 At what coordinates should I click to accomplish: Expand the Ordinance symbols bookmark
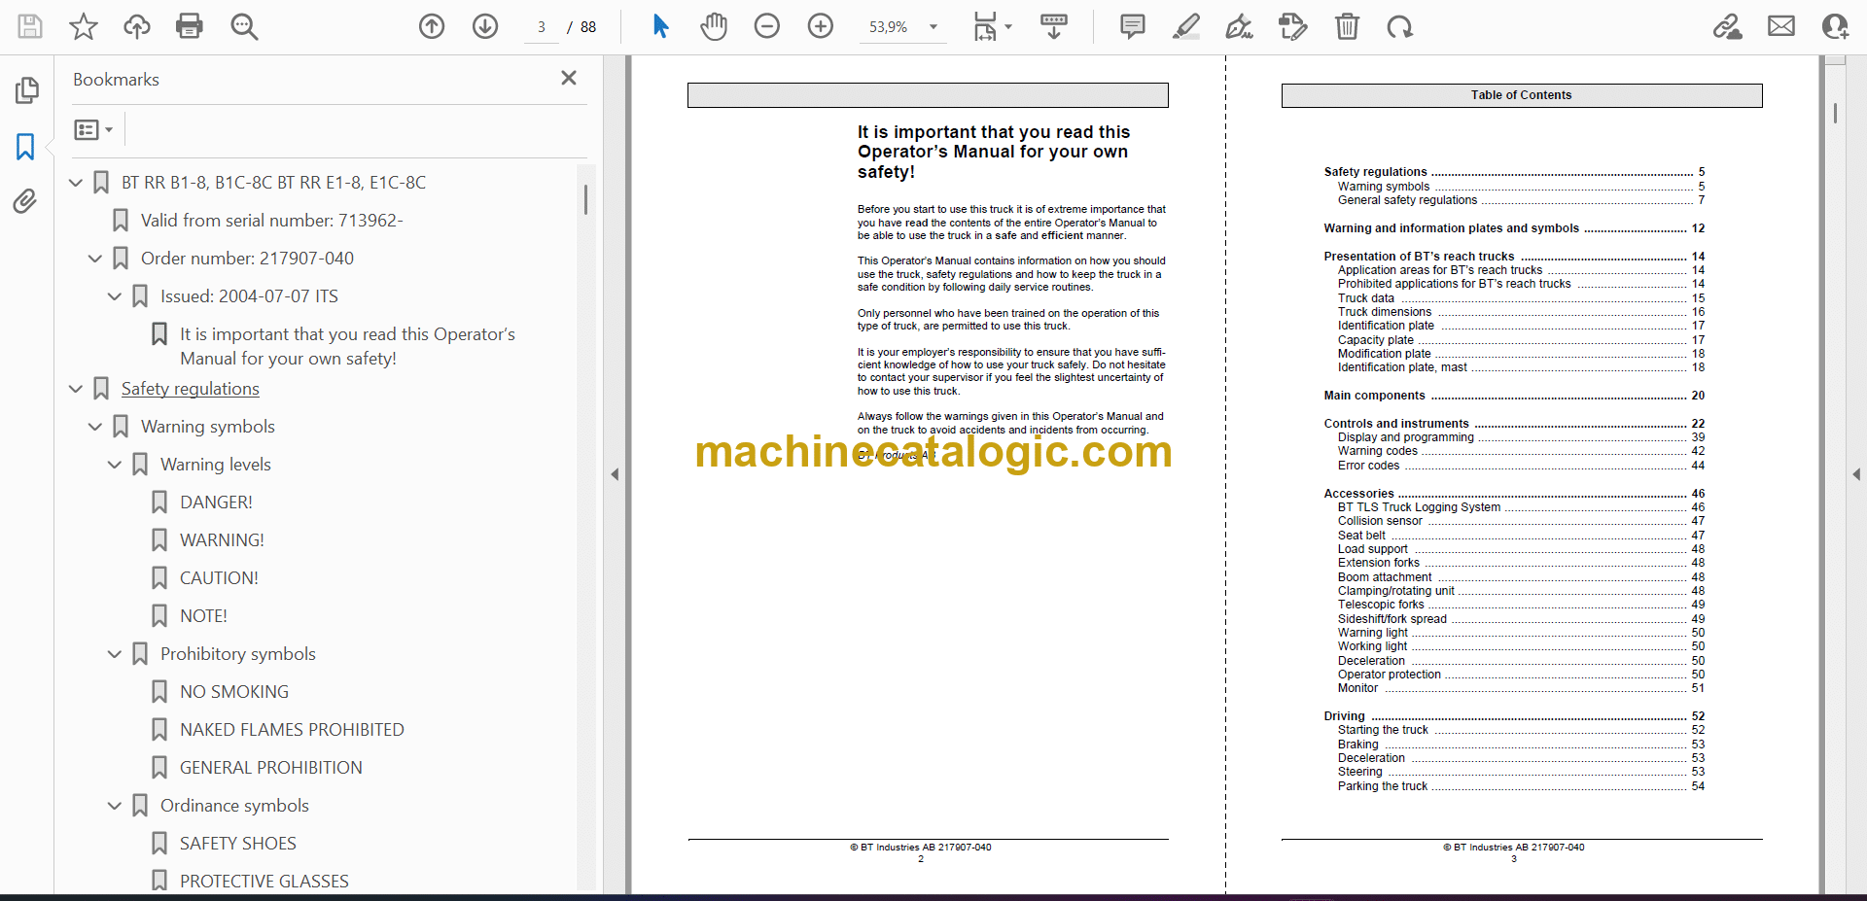coord(114,806)
